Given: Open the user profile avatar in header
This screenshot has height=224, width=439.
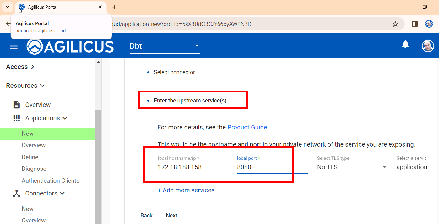Looking at the screenshot, I should [427, 46].
